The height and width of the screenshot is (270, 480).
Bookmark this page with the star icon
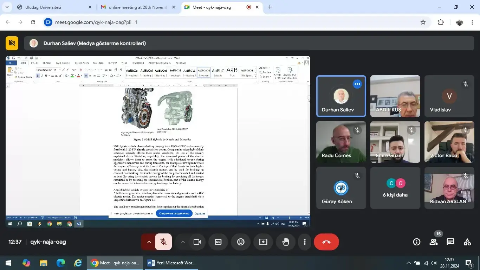pos(423,22)
